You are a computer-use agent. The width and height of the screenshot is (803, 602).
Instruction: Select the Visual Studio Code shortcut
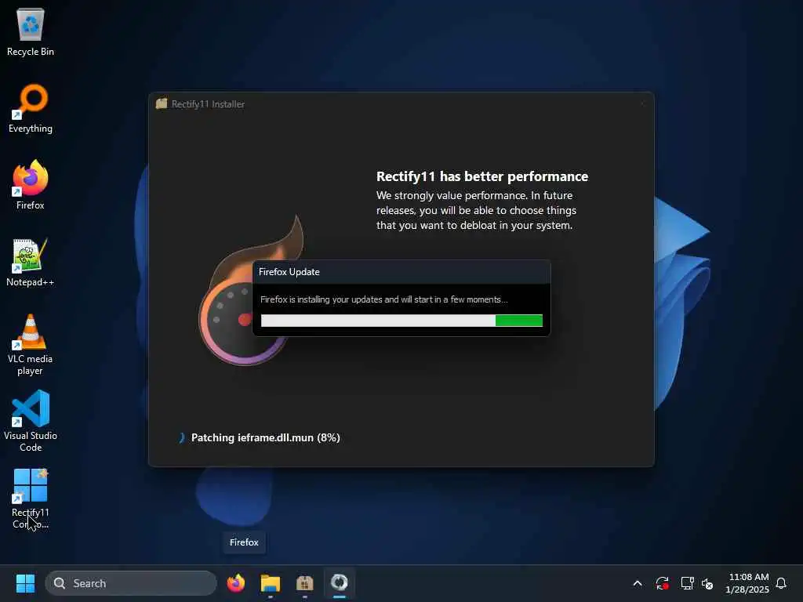31,421
